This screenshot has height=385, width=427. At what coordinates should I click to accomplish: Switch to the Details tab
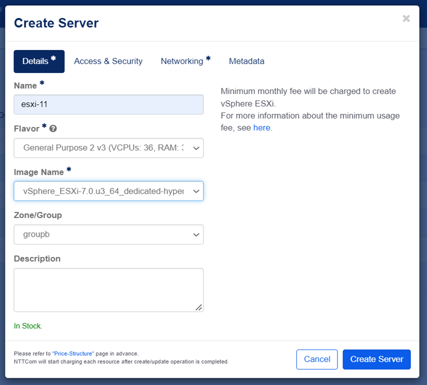[x=39, y=61]
